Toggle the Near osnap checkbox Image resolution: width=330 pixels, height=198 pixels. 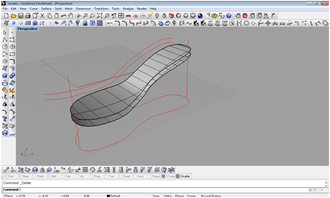[x=20, y=176]
